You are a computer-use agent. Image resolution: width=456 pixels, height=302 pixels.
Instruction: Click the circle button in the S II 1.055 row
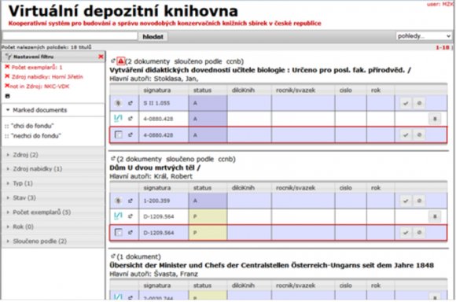[x=419, y=103]
